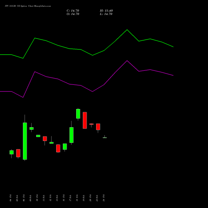This screenshot has height=208, width=208.
Task: Click the '11 Feb' date label
Action: pyautogui.click(x=44, y=198)
